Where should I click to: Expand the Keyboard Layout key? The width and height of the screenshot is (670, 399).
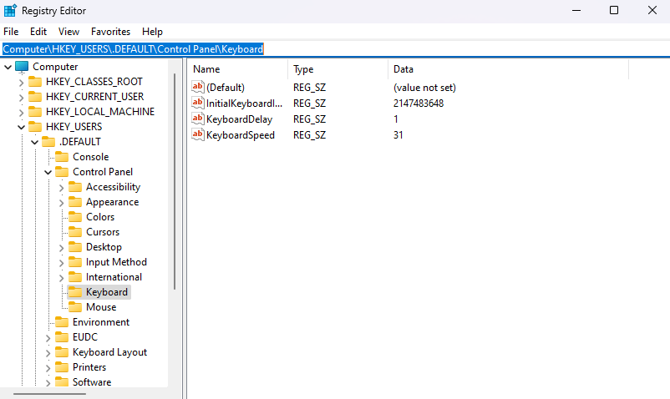click(x=48, y=352)
